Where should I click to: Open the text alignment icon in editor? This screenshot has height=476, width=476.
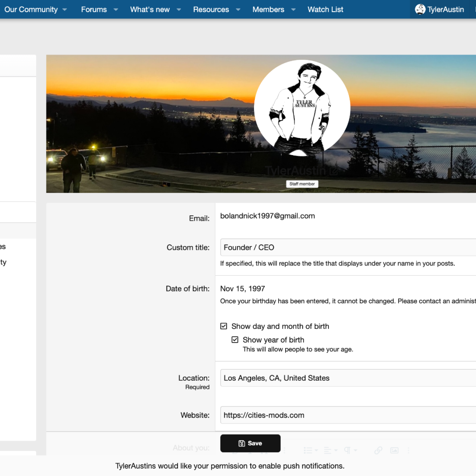pos(328,450)
